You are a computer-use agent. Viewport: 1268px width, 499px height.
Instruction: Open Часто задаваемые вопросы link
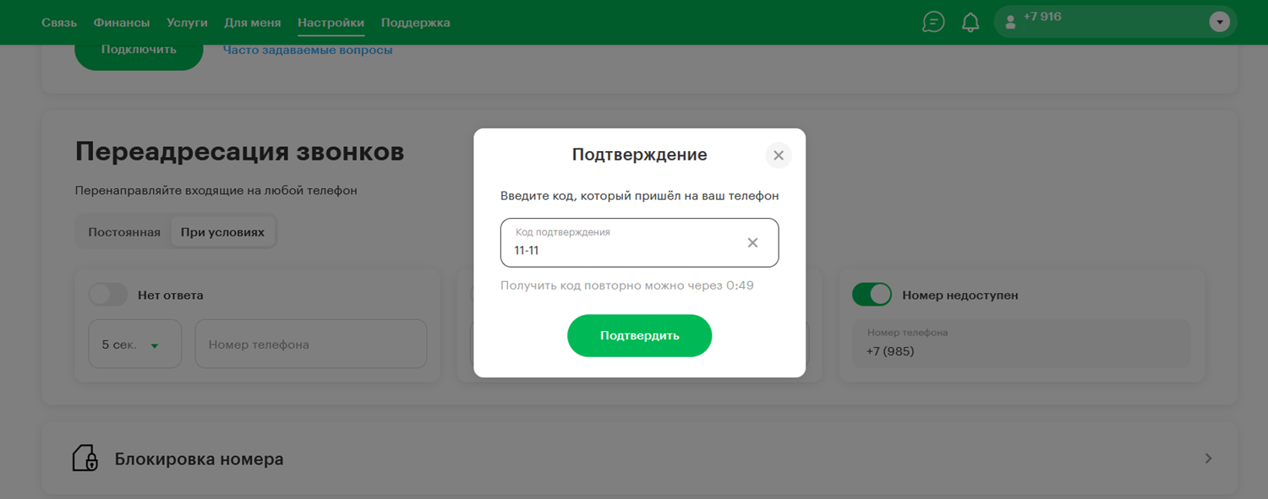coord(308,51)
